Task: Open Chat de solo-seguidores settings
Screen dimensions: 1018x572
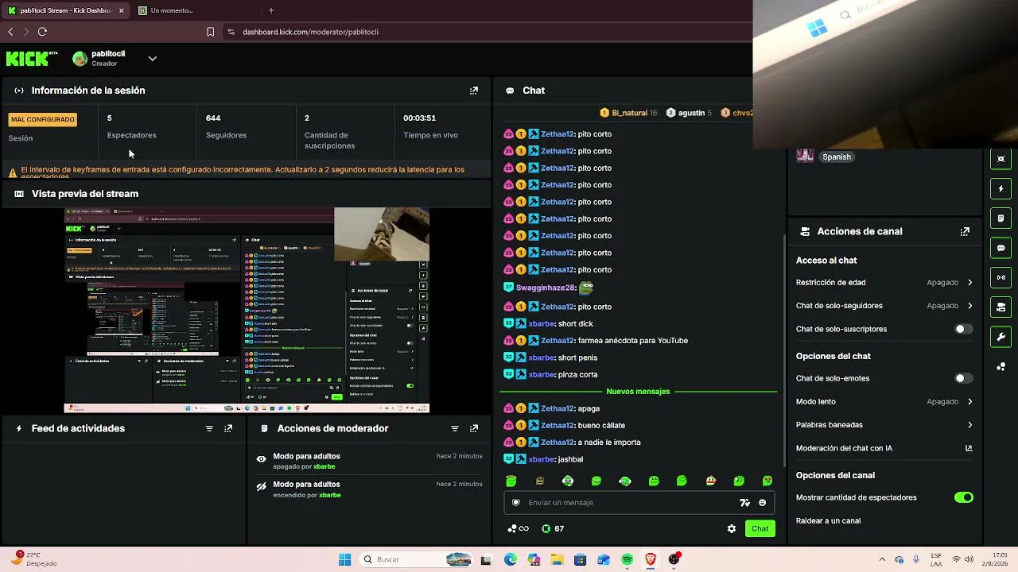Action: pyautogui.click(x=884, y=306)
